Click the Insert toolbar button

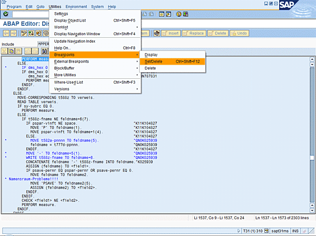click(x=172, y=33)
